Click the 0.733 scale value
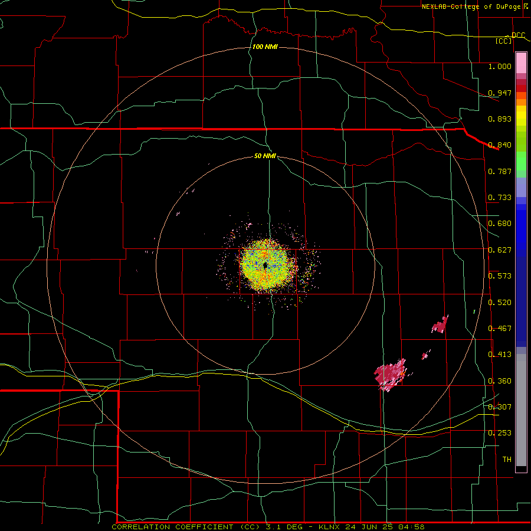The height and width of the screenshot is (531, 531). coord(500,198)
